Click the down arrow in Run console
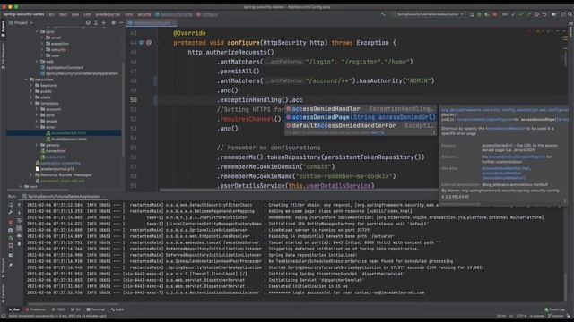574x322 pixels. pyautogui.click(x=19, y=212)
